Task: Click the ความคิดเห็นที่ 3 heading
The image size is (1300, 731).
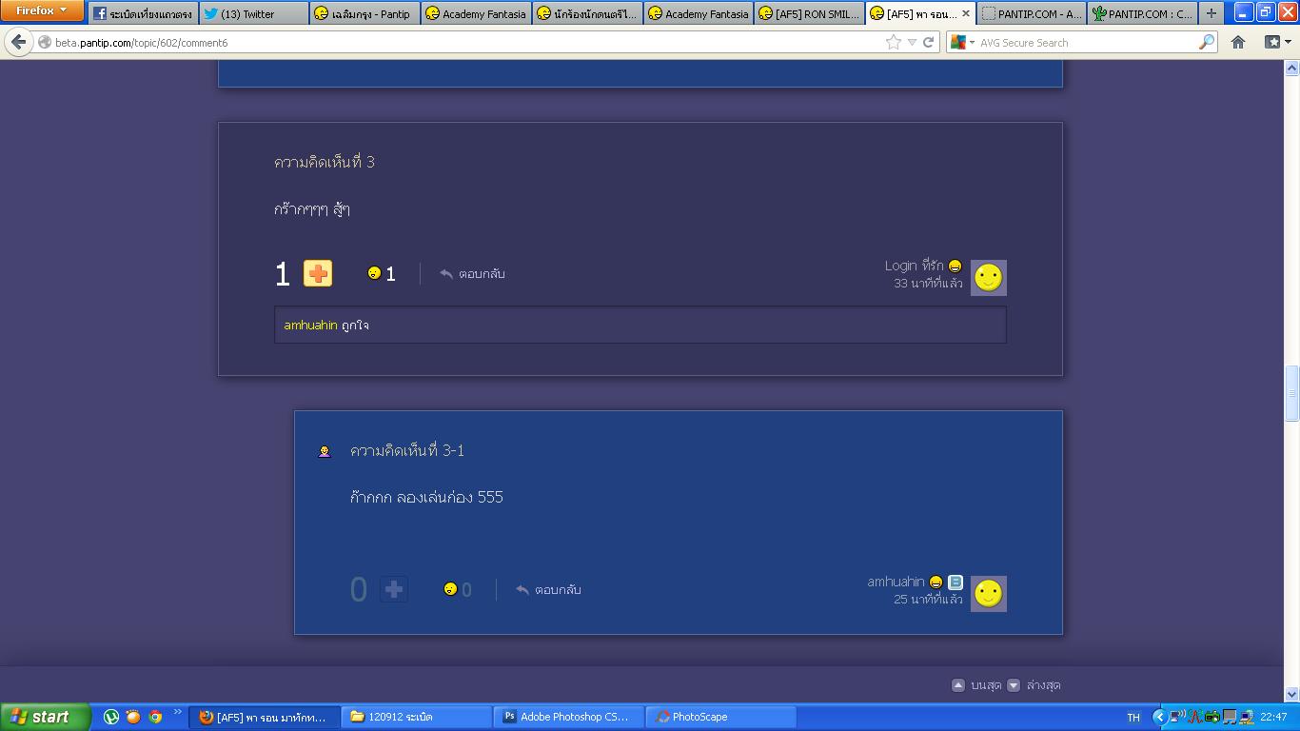Action: 325,162
